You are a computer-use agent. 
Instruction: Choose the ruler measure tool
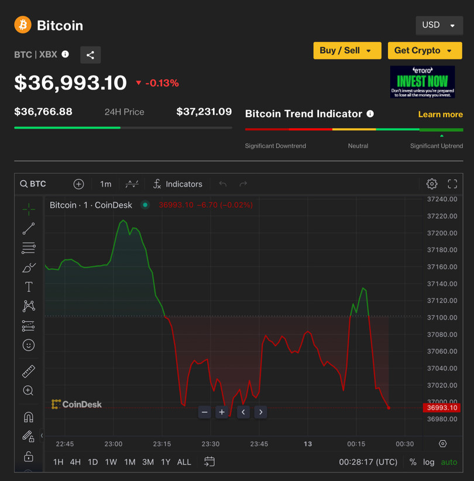click(29, 371)
